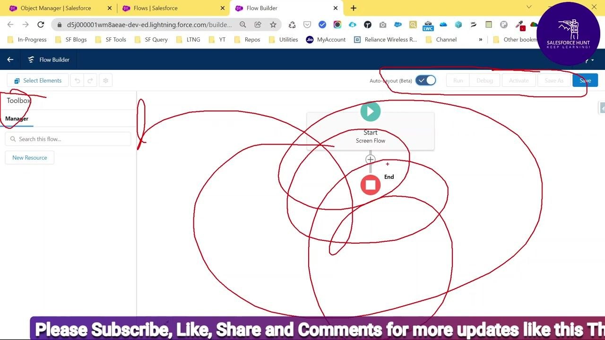Select the Manager tab in Toolbox

[x=17, y=119]
